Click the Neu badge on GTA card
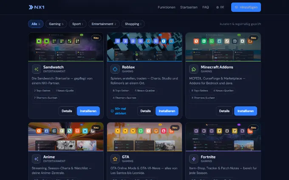 click(175, 127)
